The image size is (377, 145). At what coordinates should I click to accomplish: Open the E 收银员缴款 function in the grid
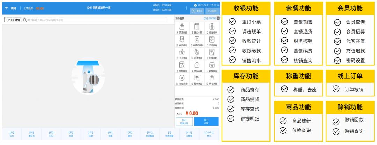[x=197, y=41]
